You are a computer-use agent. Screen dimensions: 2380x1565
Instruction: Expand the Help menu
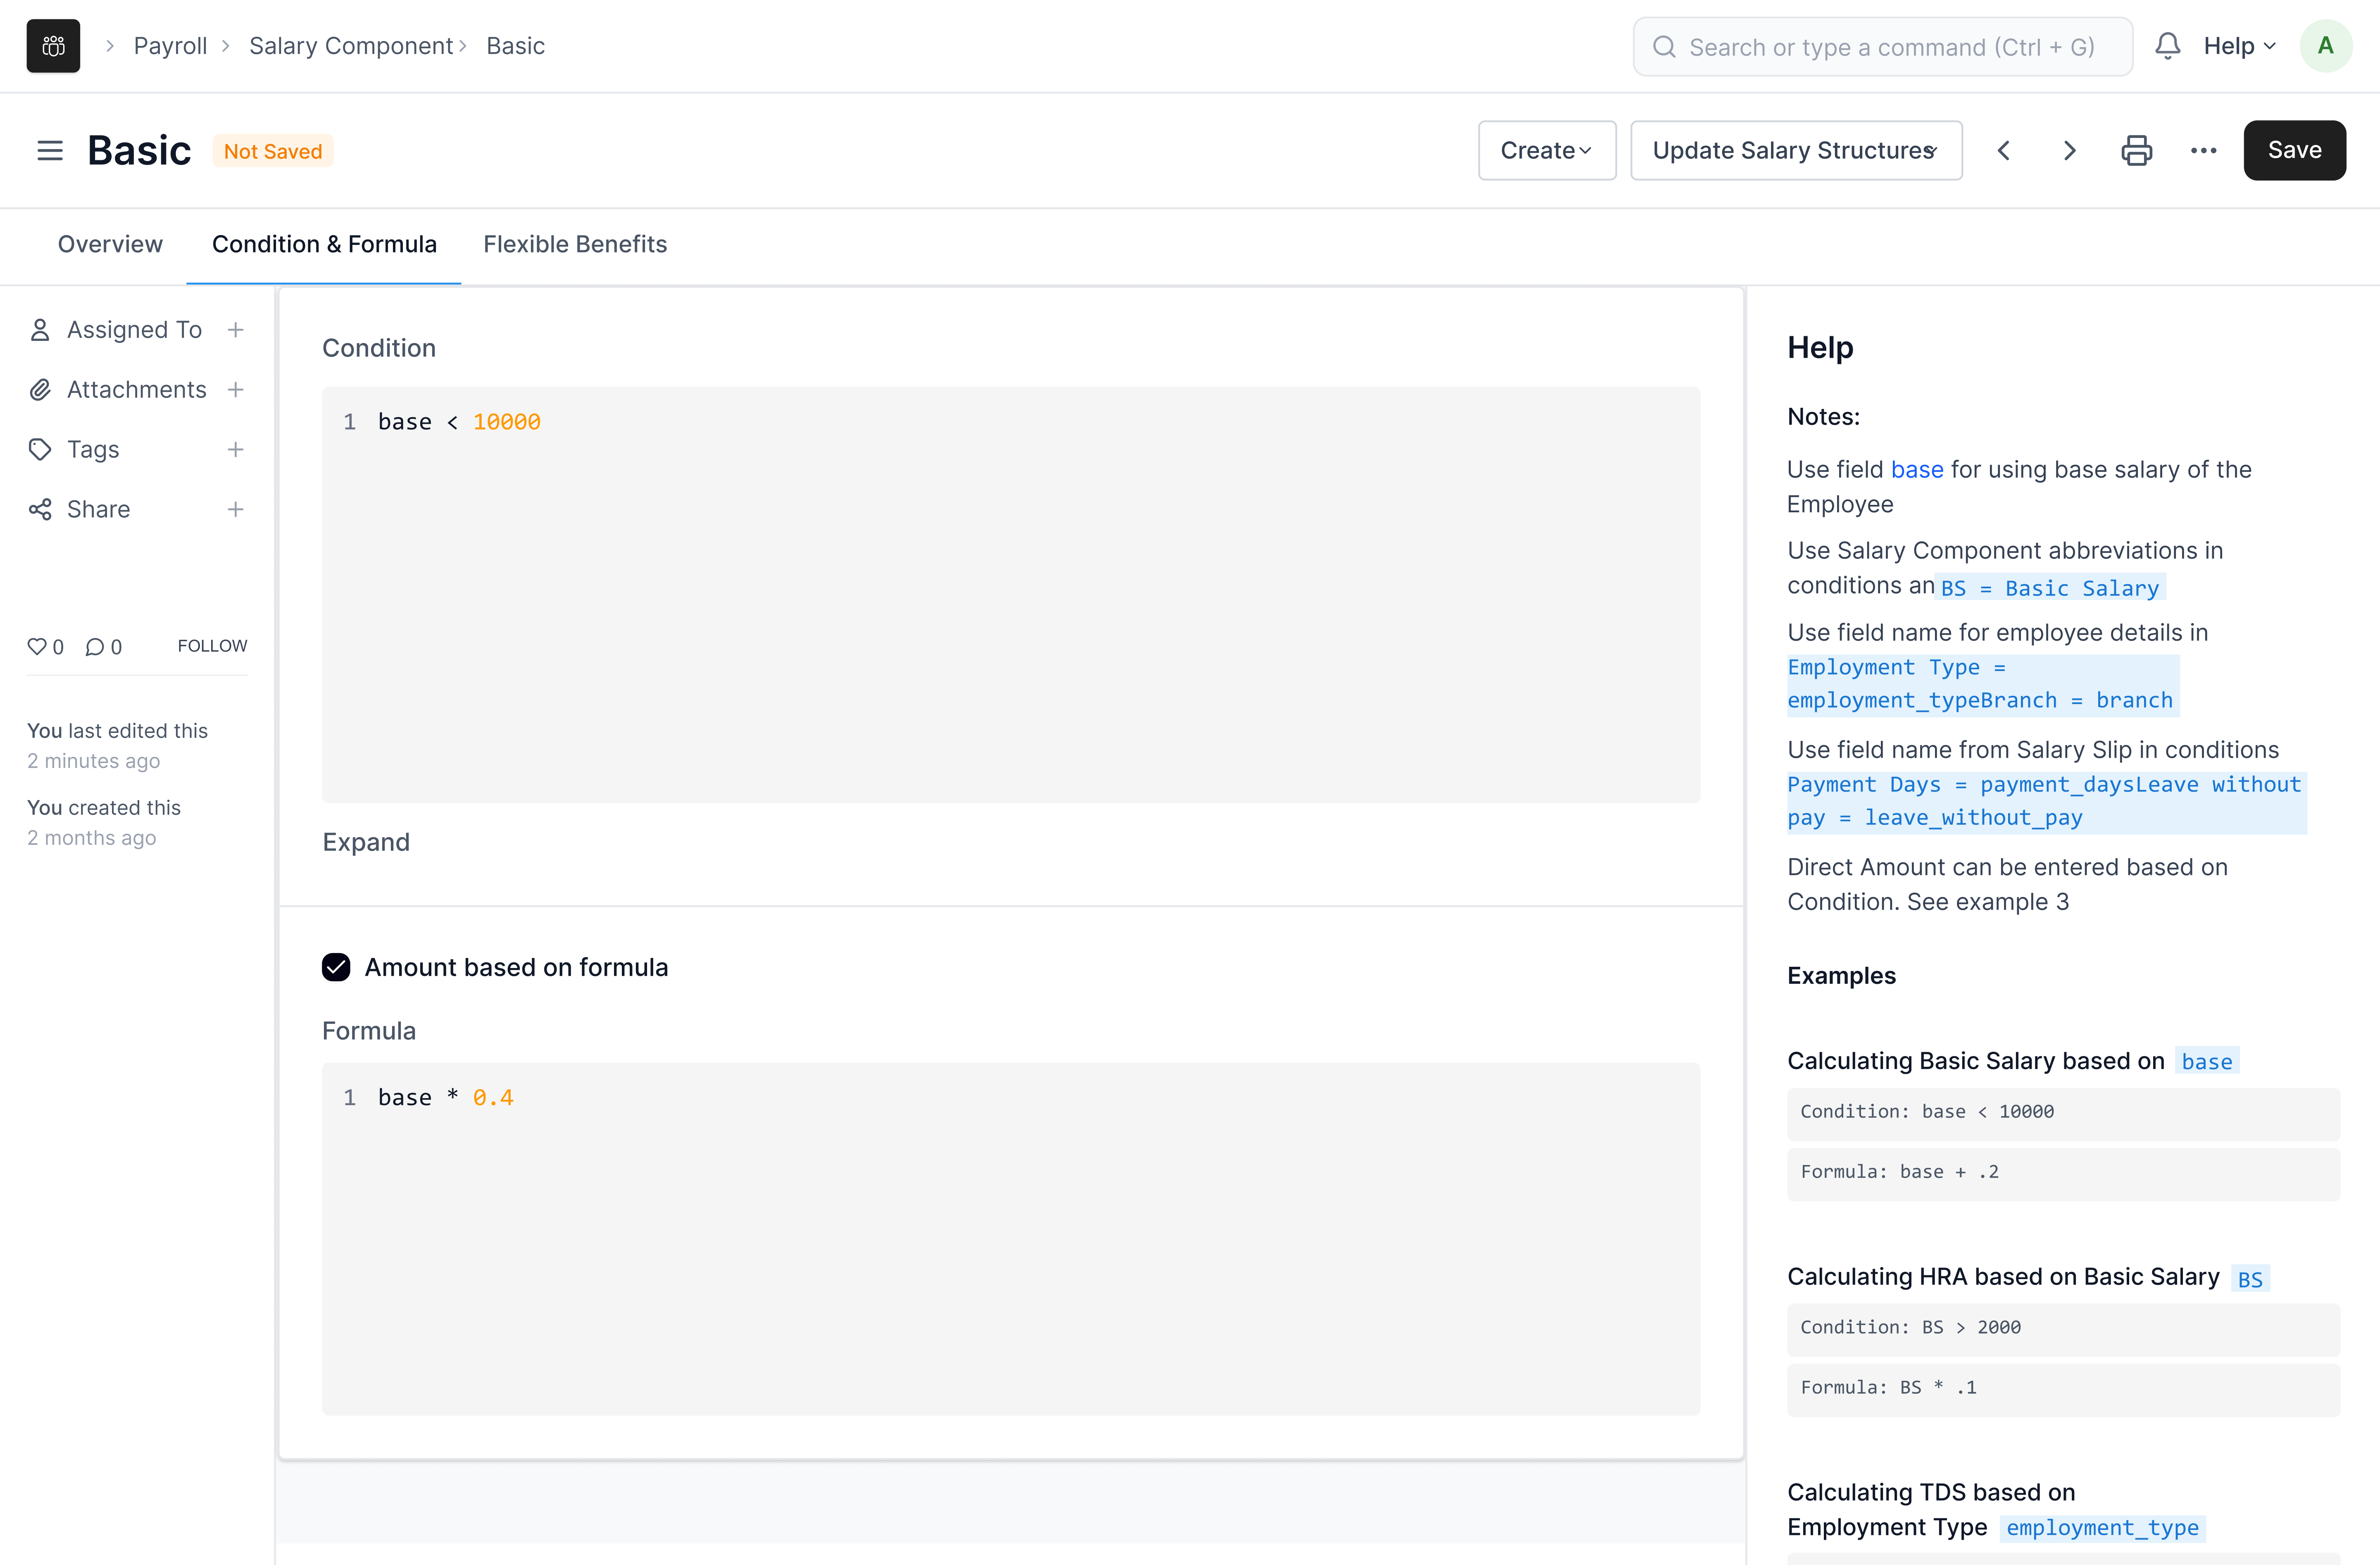tap(2239, 46)
